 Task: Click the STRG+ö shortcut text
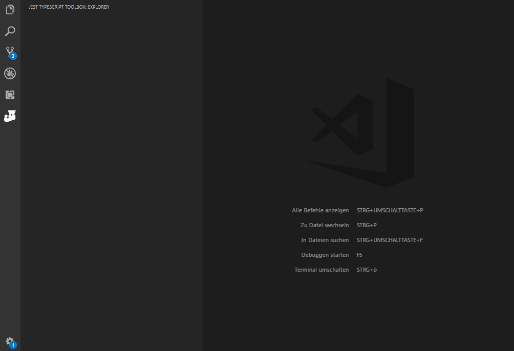(367, 270)
